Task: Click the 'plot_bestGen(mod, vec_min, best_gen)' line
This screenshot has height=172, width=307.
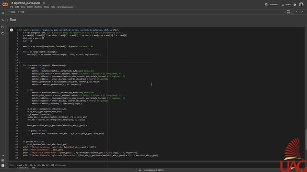Action: coord(47,144)
